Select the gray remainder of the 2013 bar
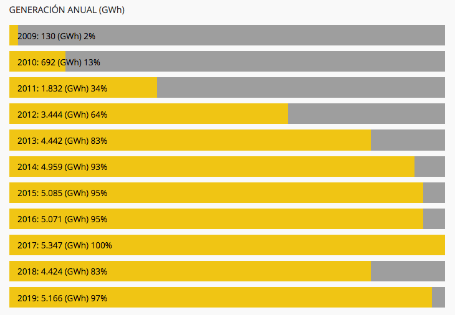The width and height of the screenshot is (455, 315). [408, 140]
